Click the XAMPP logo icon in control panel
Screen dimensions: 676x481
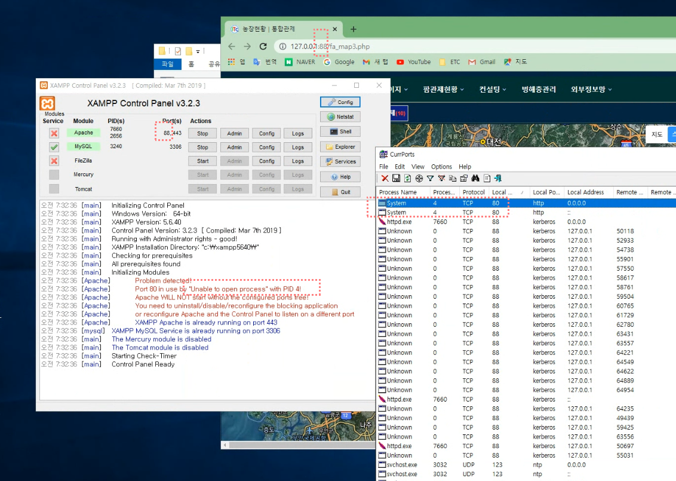[47, 103]
